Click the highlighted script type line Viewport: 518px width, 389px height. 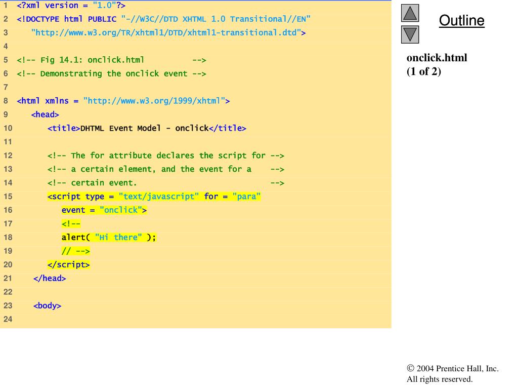click(x=154, y=197)
